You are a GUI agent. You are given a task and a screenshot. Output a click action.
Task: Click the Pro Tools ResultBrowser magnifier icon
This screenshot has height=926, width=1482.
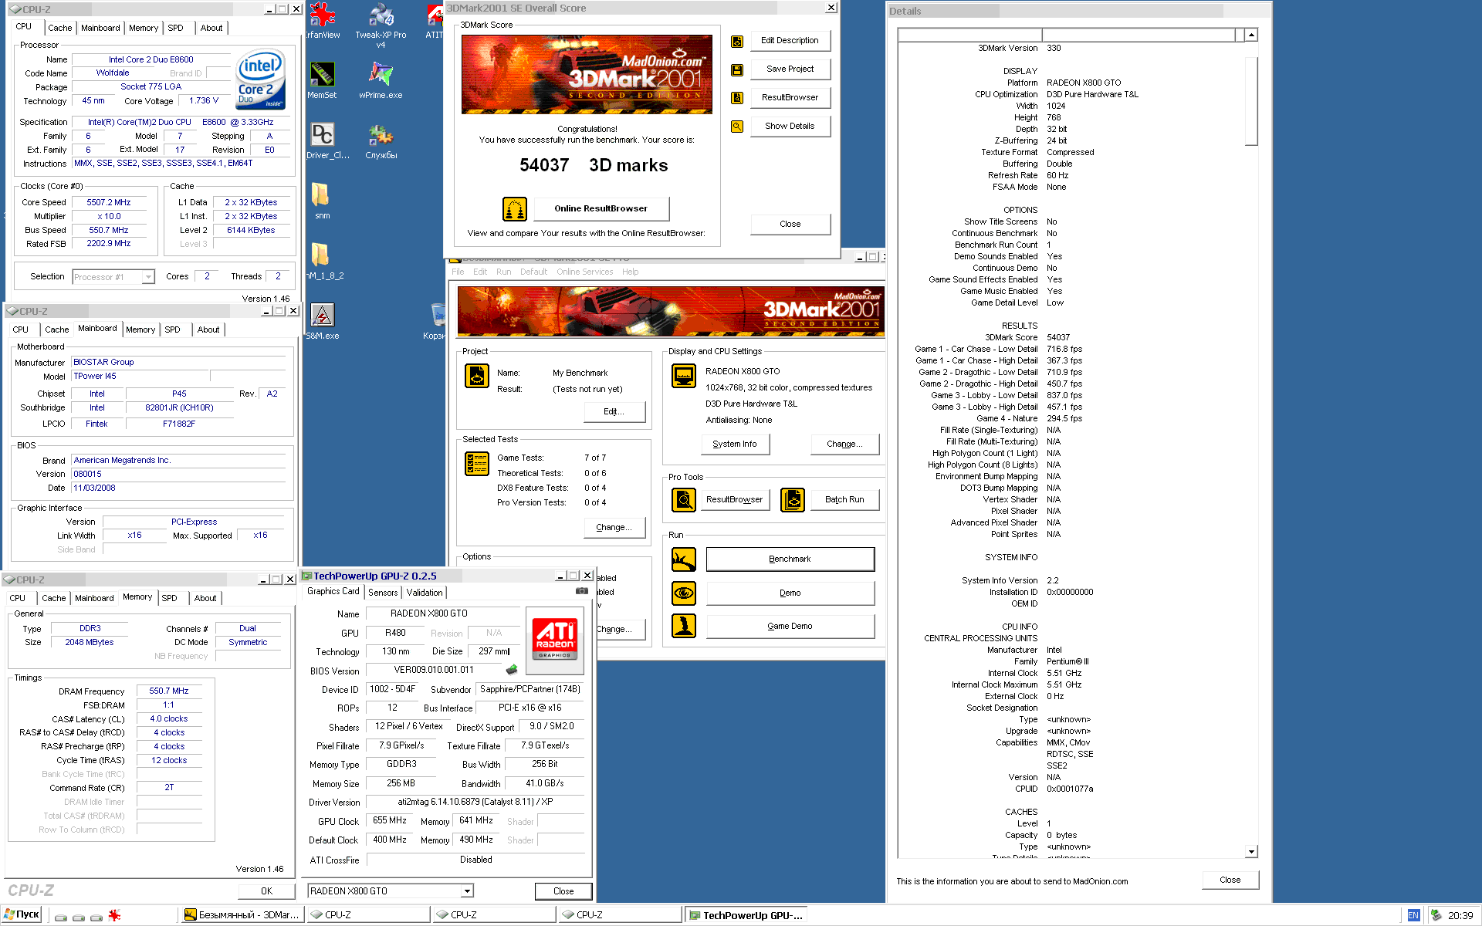coord(684,500)
